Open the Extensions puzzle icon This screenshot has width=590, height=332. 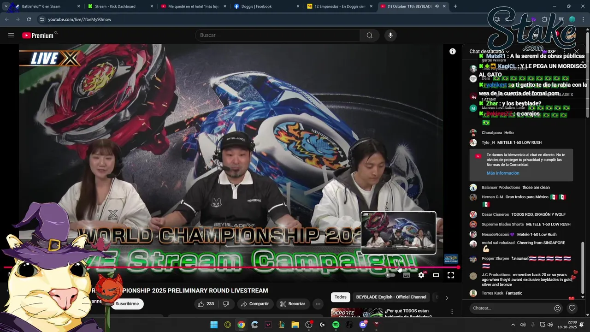pos(545,19)
